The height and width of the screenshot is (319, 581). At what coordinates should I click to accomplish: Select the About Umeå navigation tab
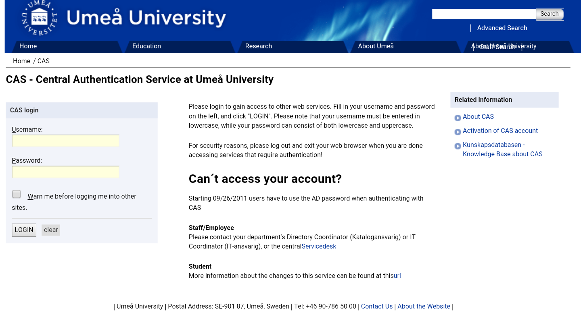(x=376, y=46)
